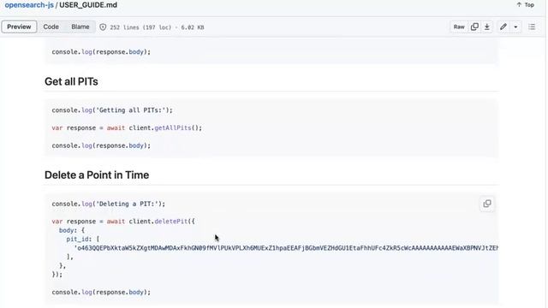Download the raw file icon
Screen dimensions: 548x308
coord(487,27)
